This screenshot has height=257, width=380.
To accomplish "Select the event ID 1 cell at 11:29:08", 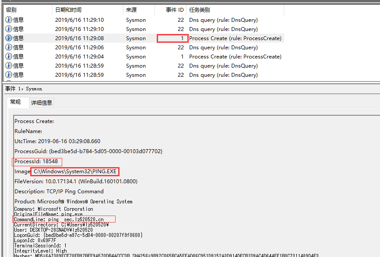I will click(172, 38).
